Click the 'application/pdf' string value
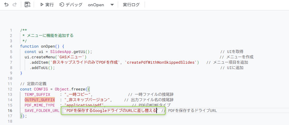The height and width of the screenshot is (125, 289). point(84,105)
